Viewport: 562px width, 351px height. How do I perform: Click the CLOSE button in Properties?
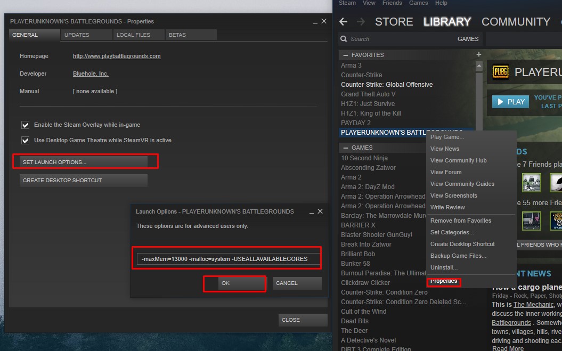pos(303,320)
